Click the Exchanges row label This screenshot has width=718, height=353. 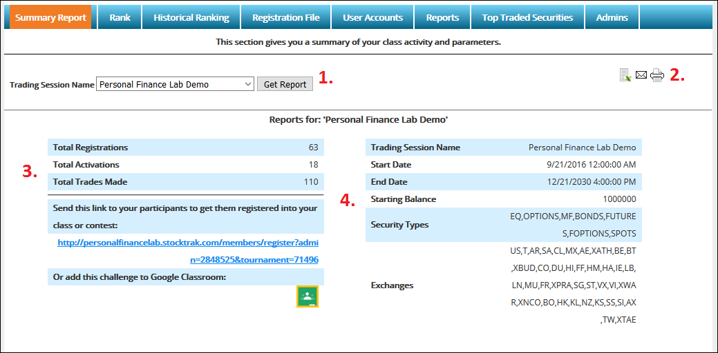[x=392, y=285]
